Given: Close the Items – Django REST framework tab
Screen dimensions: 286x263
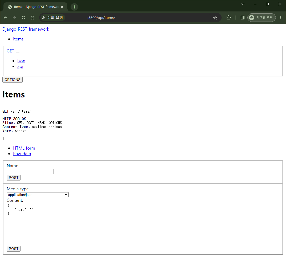Looking at the screenshot, I should click(62, 7).
